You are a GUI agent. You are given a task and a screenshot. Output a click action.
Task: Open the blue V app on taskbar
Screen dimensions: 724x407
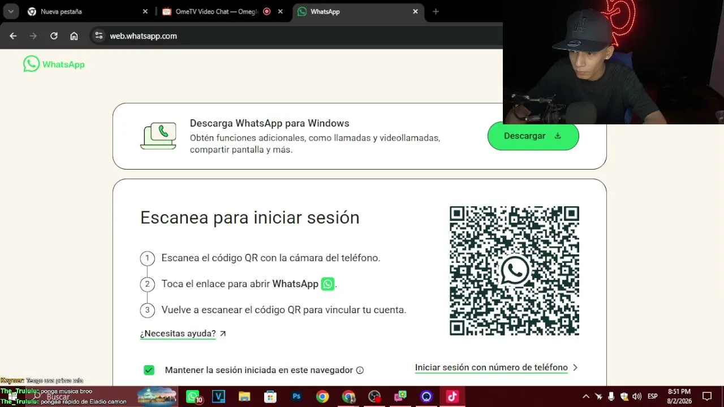[x=218, y=397]
